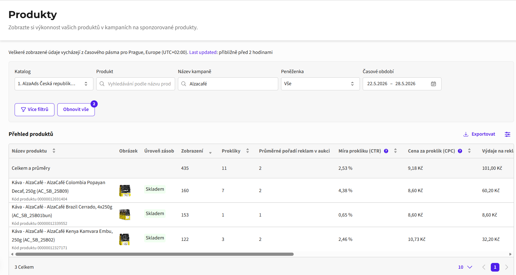Viewport: 516px width, 275px height.
Task: Click the Kenya Kamvara Embu product image
Action: click(x=125, y=239)
